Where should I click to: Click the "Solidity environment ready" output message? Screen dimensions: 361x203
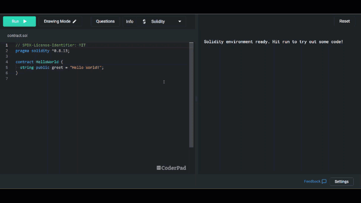[273, 42]
